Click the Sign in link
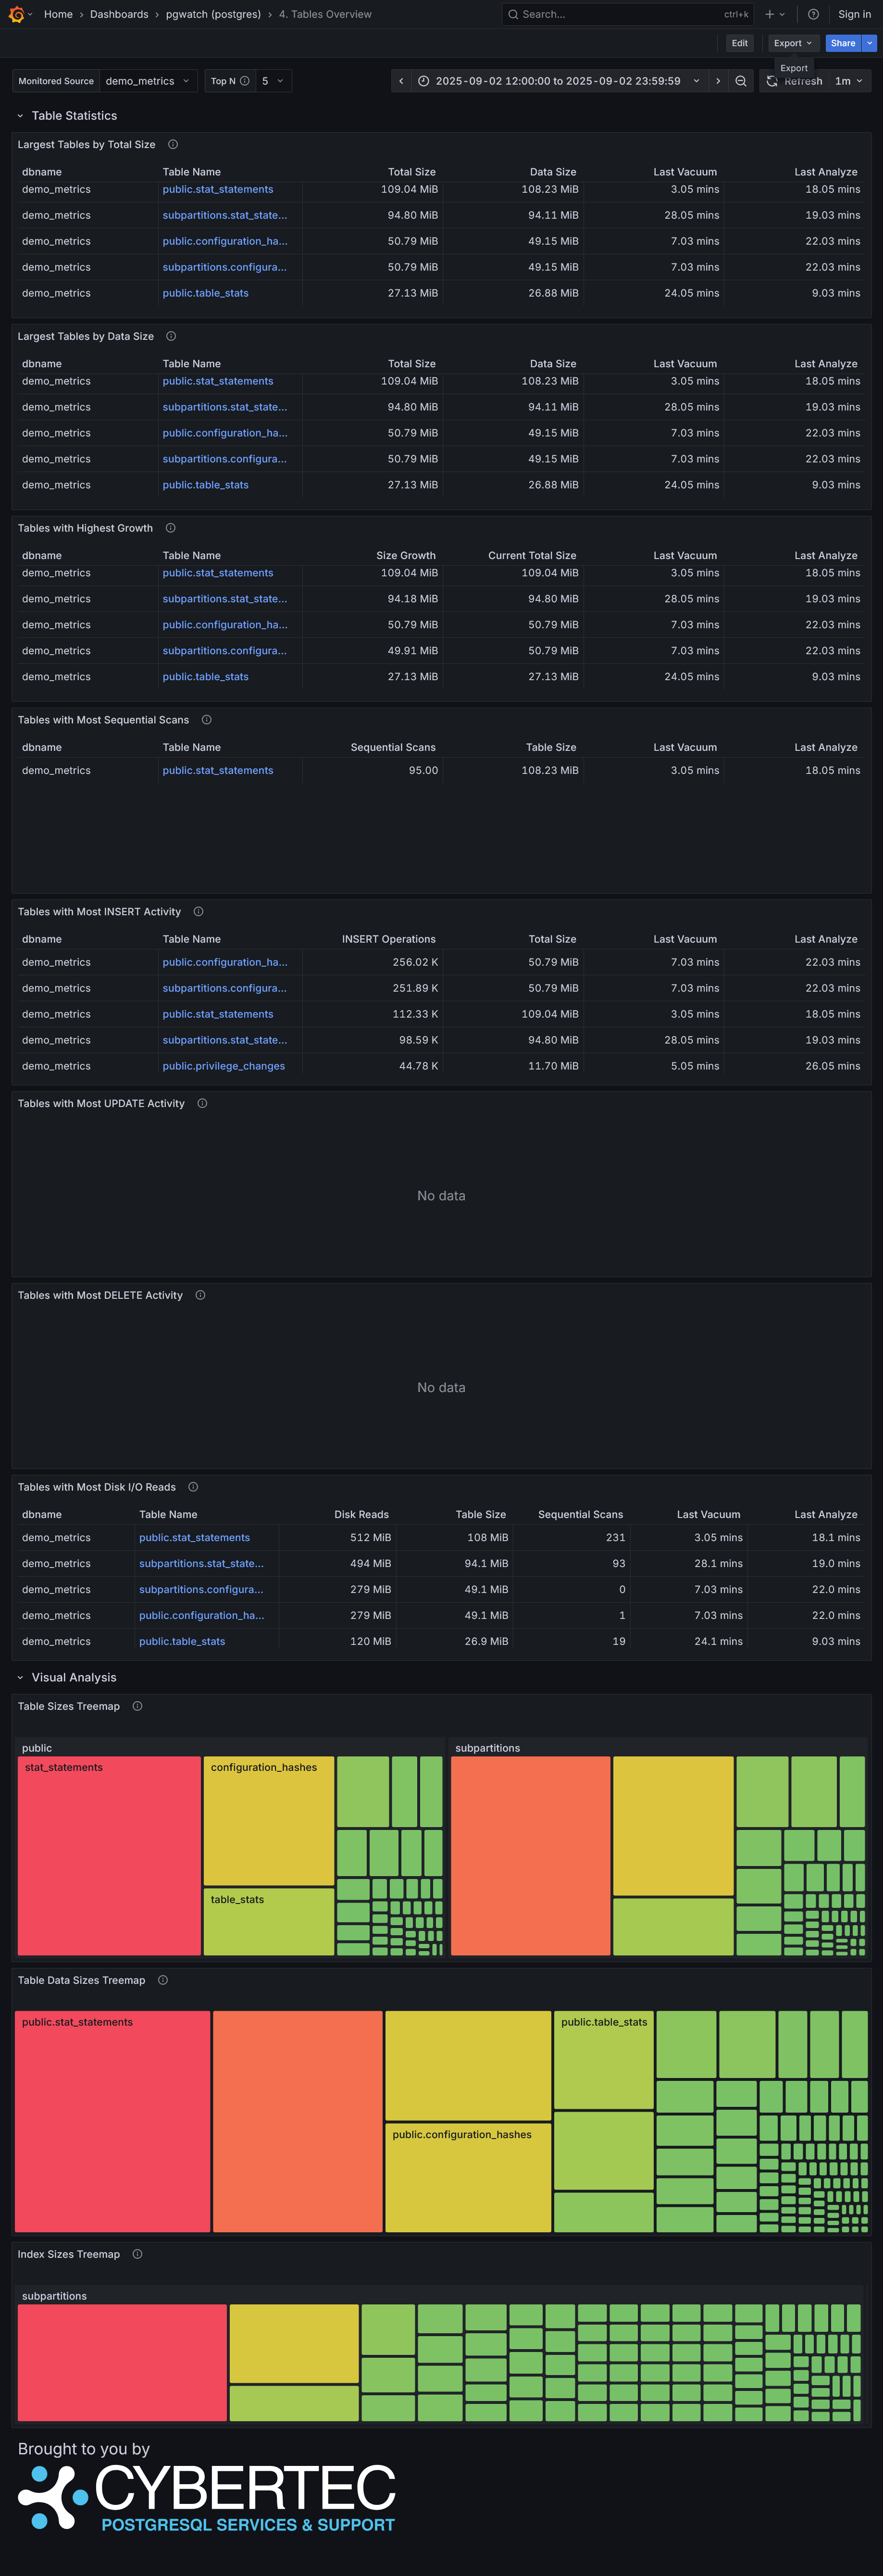The width and height of the screenshot is (883, 2576). [854, 14]
